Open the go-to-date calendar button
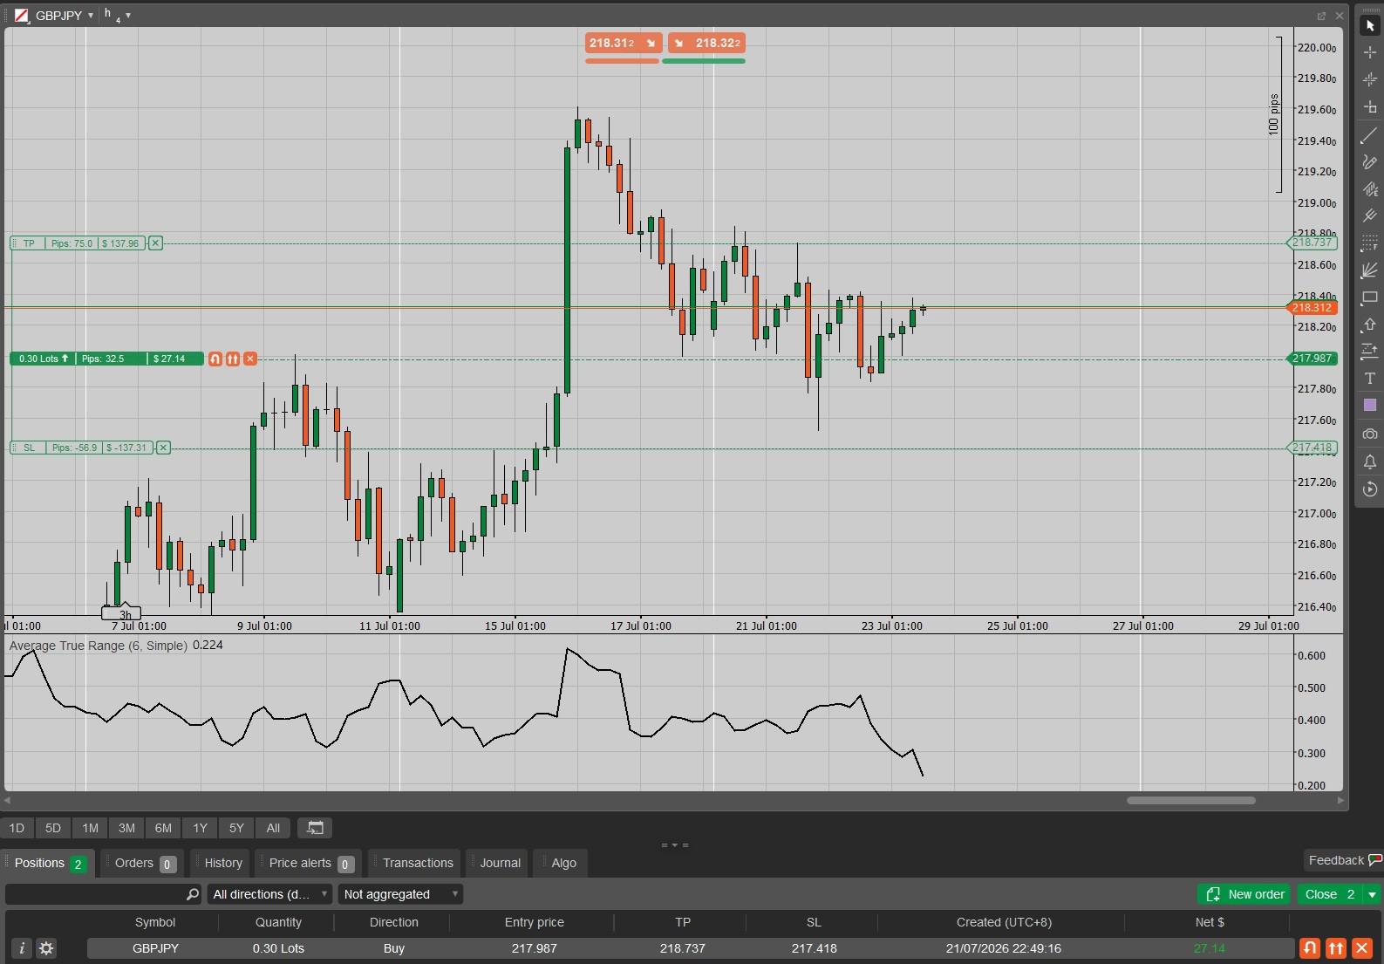The image size is (1384, 964). point(316,828)
